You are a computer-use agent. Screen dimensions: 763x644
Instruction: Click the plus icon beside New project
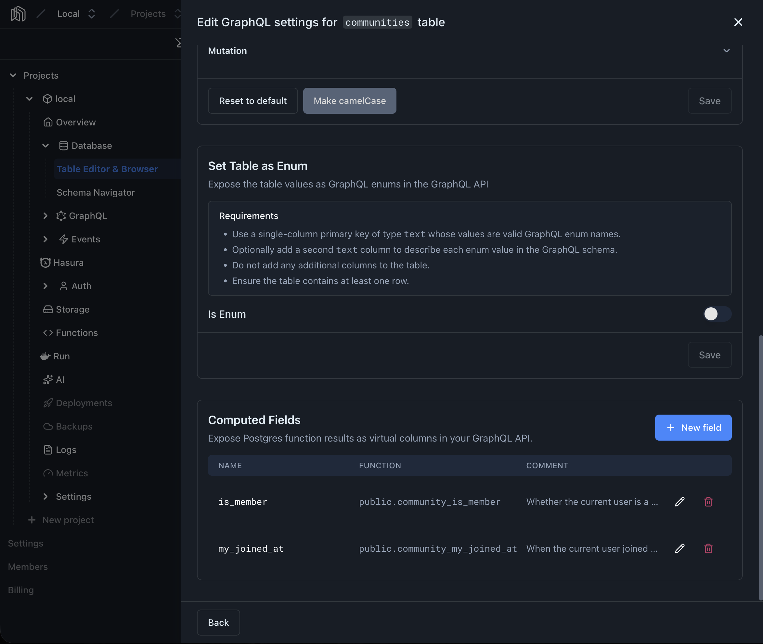(32, 520)
